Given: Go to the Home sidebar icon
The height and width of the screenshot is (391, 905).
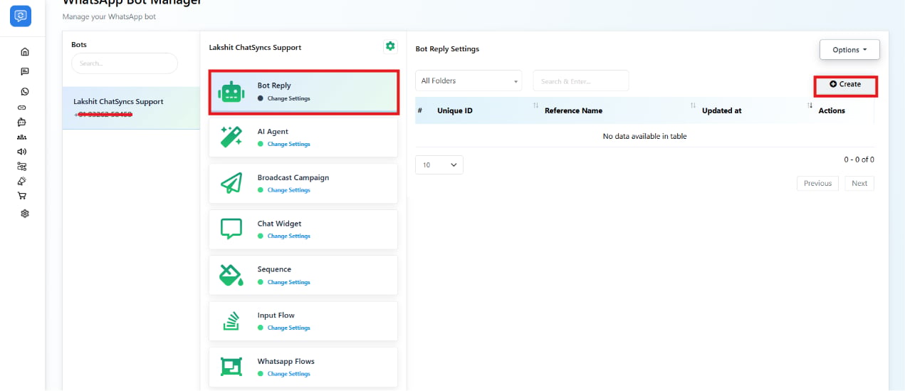Looking at the screenshot, I should point(25,51).
